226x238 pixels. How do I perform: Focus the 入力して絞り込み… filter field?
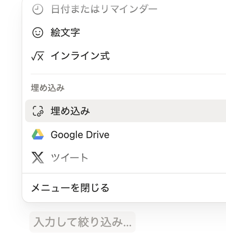pos(82,222)
